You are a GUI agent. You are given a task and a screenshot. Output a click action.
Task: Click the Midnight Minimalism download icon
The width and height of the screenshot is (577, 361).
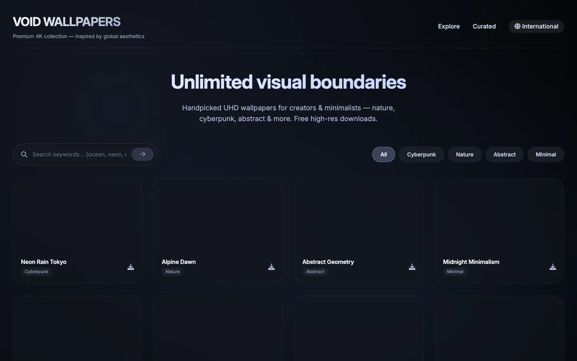pos(553,267)
